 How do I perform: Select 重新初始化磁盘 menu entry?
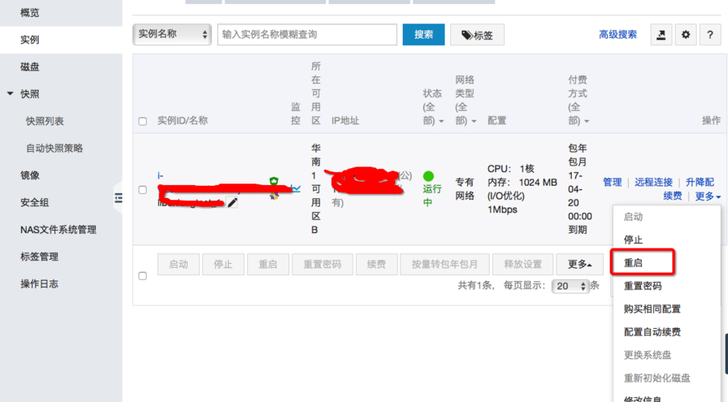656,379
